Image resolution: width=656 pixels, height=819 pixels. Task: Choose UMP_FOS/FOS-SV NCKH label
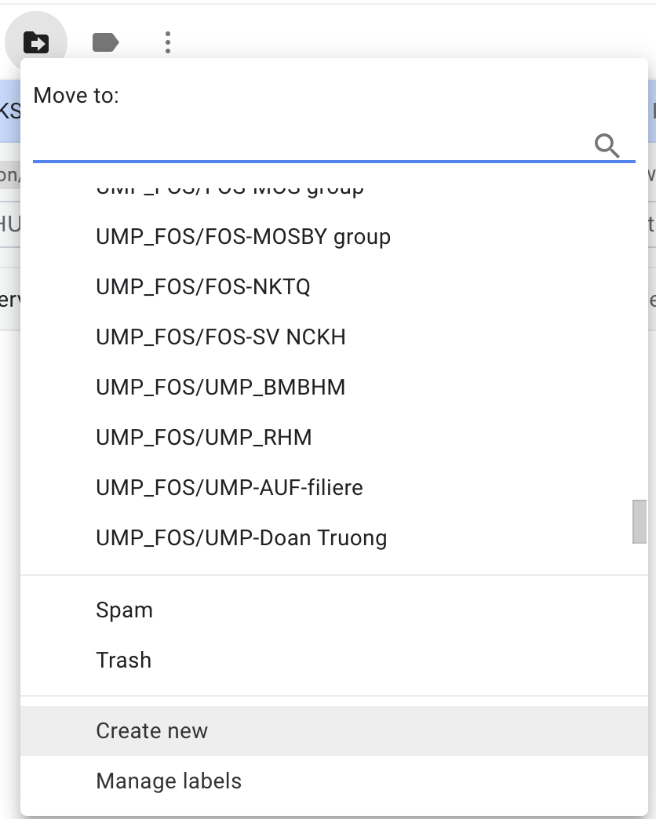point(220,337)
